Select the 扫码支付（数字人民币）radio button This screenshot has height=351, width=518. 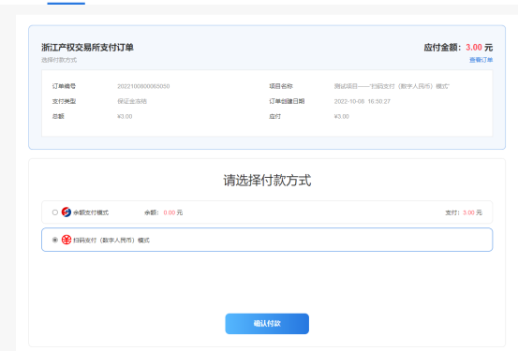tap(55, 240)
